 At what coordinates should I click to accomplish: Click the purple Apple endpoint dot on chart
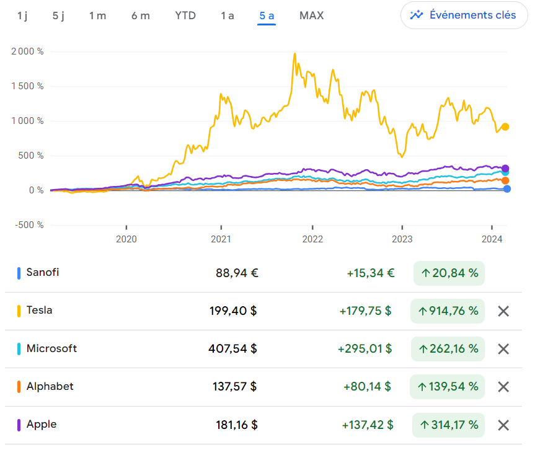click(x=505, y=168)
